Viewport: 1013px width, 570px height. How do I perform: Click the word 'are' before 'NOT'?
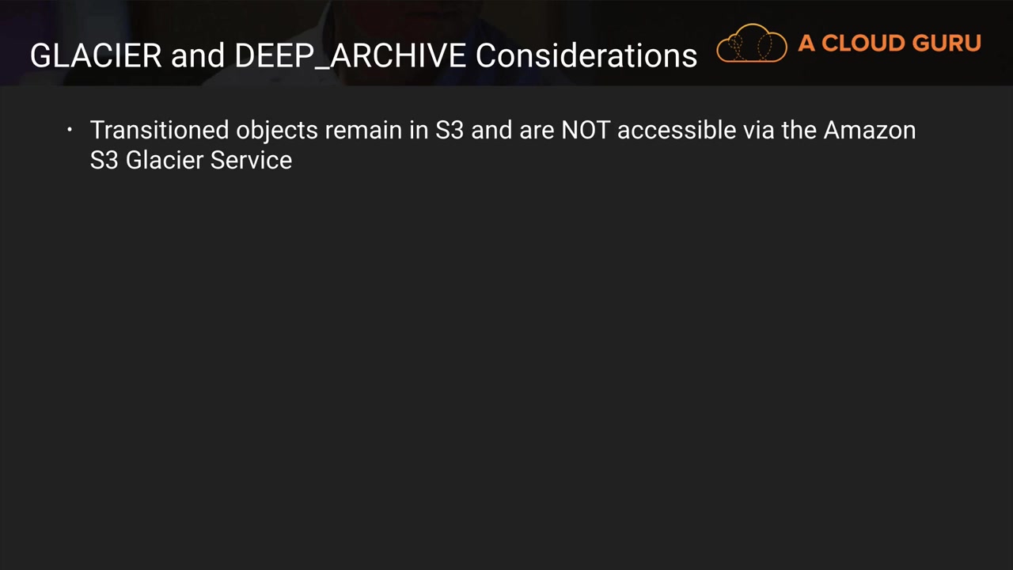point(537,130)
